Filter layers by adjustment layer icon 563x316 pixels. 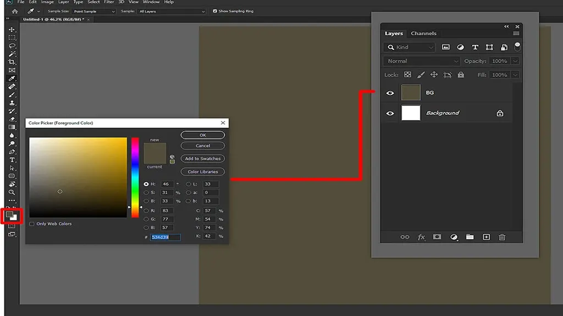pyautogui.click(x=460, y=47)
